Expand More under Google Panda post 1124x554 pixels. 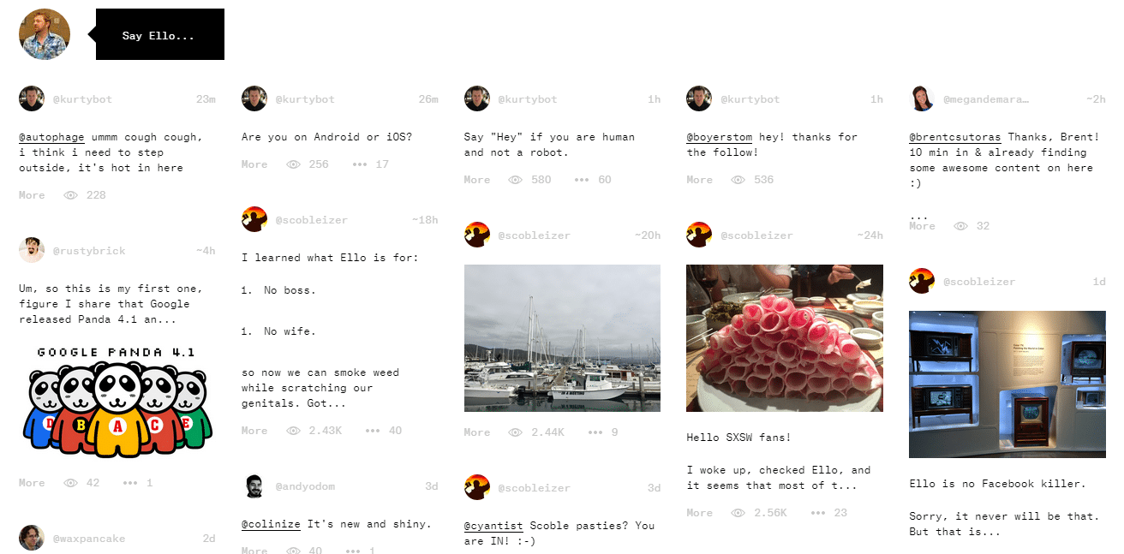coord(32,483)
